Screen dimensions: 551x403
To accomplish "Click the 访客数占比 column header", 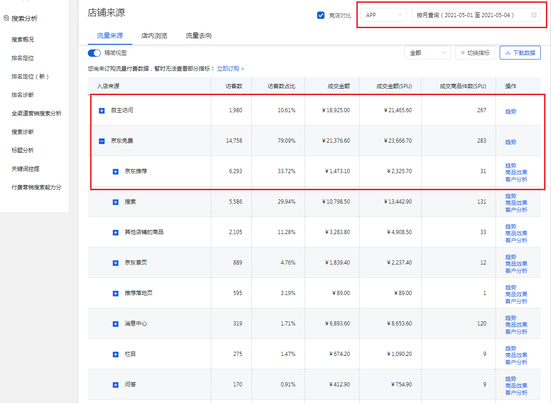I will pos(282,86).
